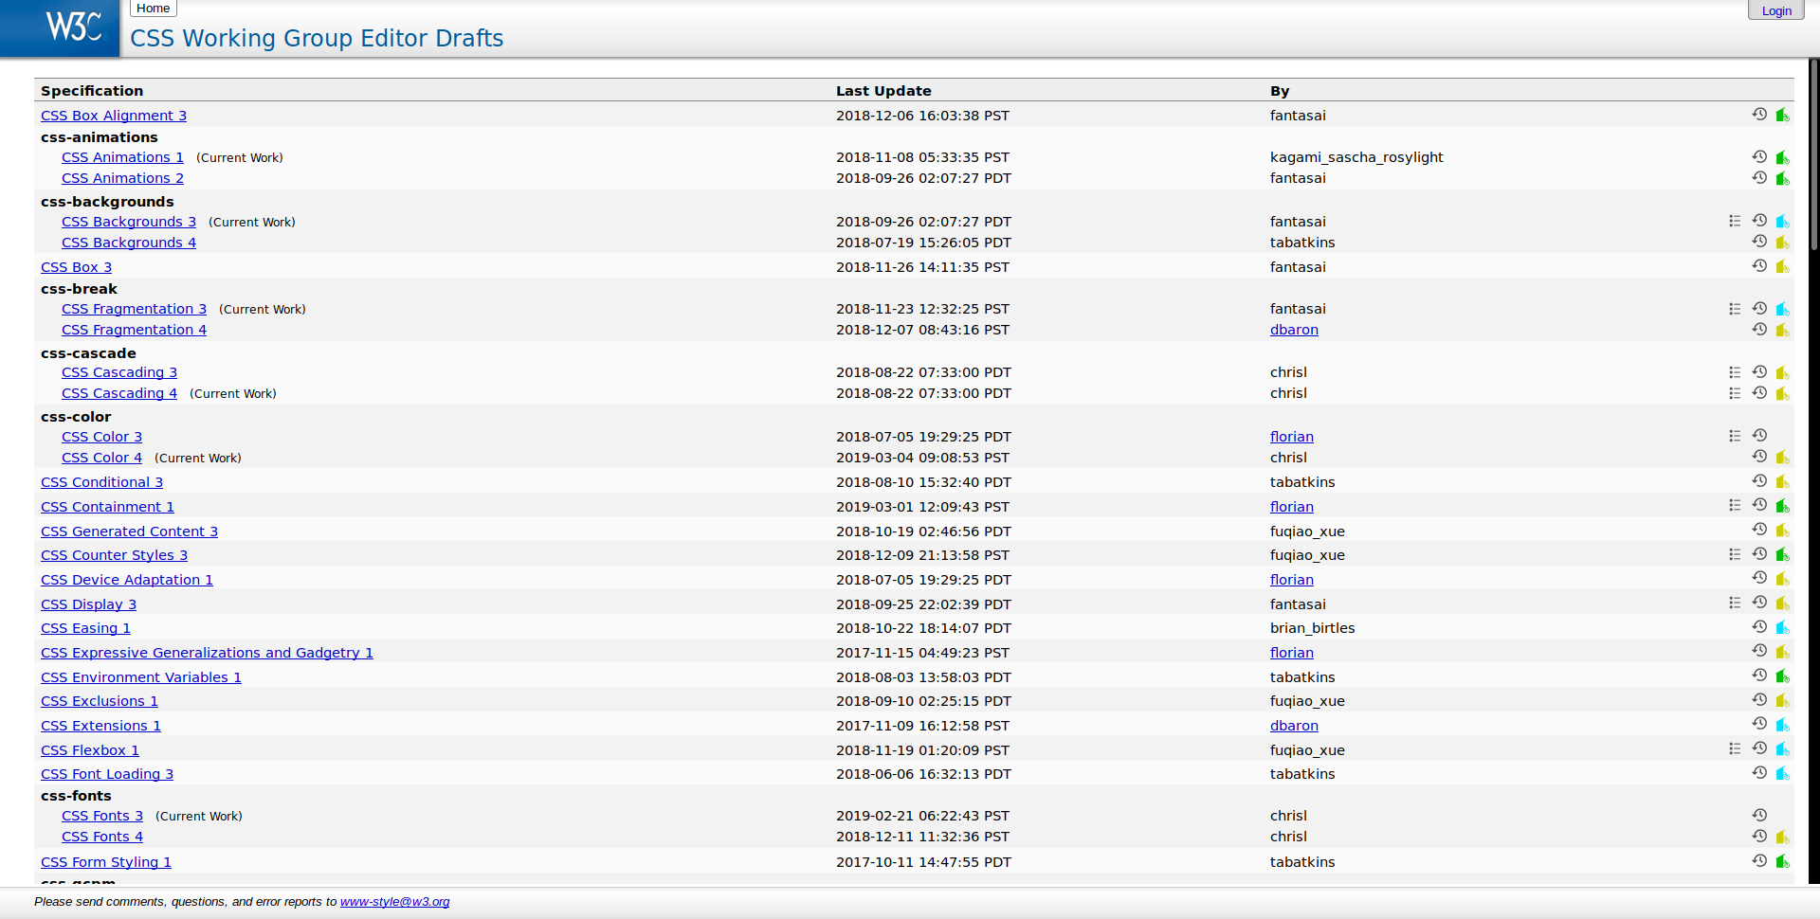Click the css-cascade group heading
The width and height of the screenshot is (1820, 919).
(88, 353)
